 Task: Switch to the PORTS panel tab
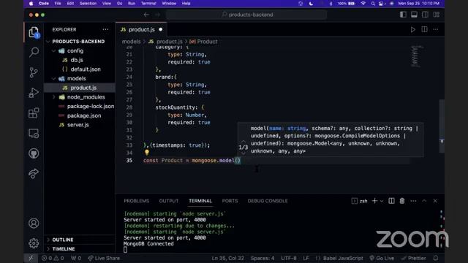click(230, 201)
